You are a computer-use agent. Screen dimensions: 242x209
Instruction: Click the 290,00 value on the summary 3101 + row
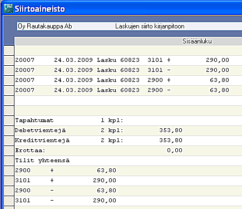pyautogui.click(x=105, y=181)
